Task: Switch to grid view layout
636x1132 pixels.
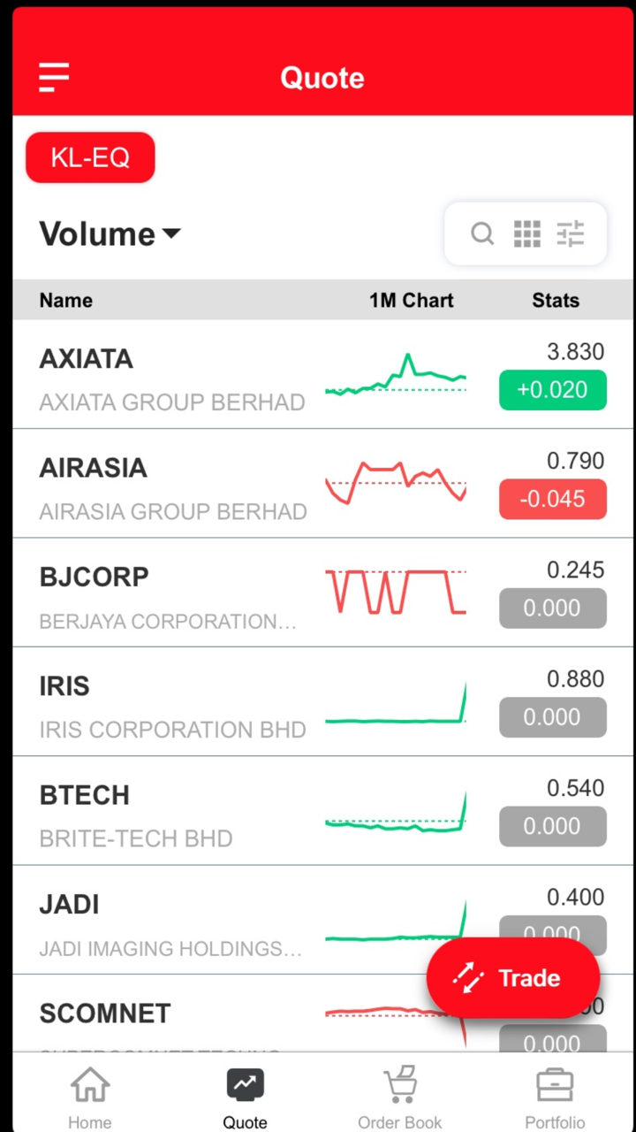Action: (x=527, y=233)
